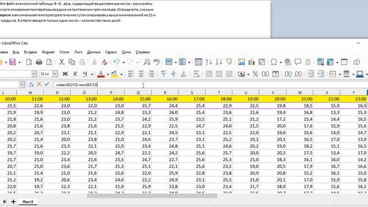This screenshot has height=207, width=368.
Task: Expand currency format dropdown arrow
Action: [248, 74]
